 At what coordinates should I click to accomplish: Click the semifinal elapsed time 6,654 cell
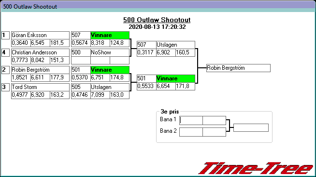[166, 86]
